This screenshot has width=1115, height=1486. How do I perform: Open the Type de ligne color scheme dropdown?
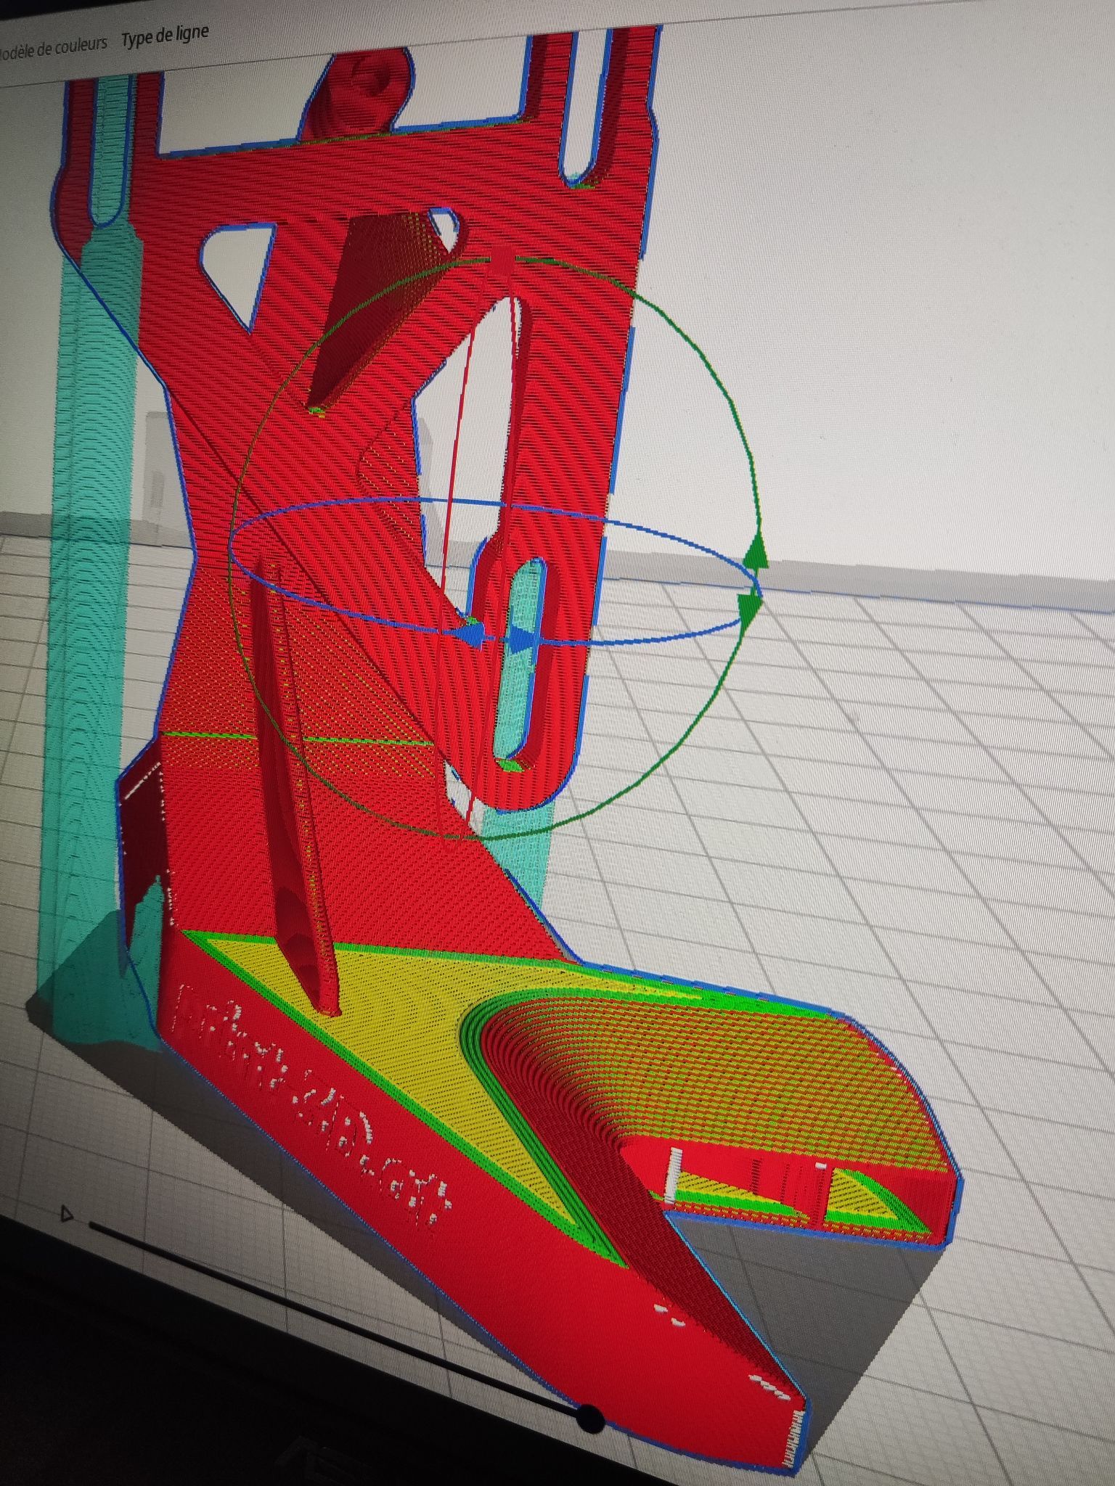click(x=165, y=36)
